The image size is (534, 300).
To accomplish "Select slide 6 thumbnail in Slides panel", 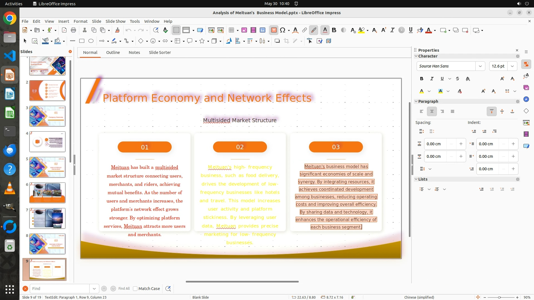I will pyautogui.click(x=47, y=193).
